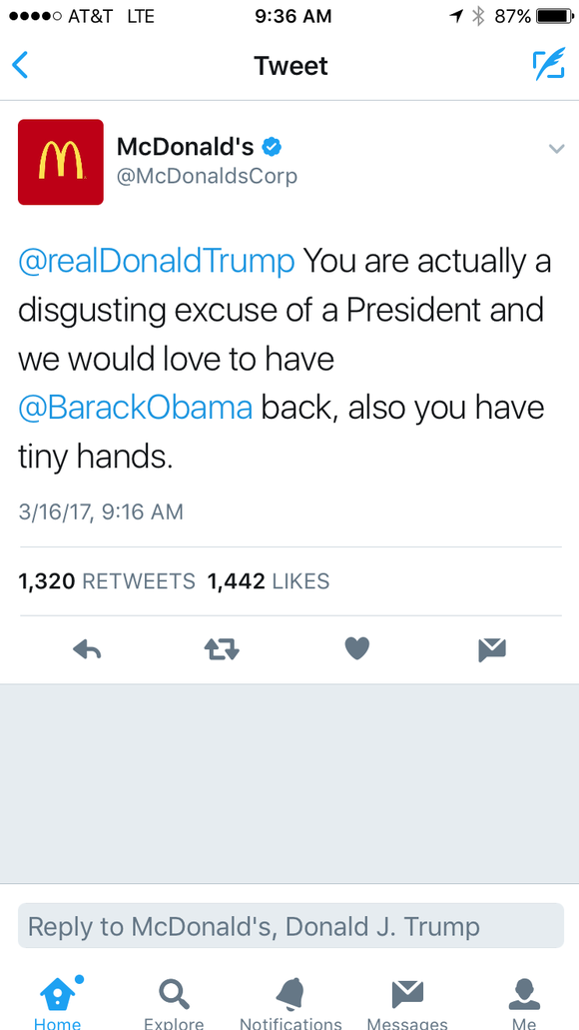The image size is (579, 1030).
Task: Like the tweet with the heart icon
Action: (x=356, y=649)
